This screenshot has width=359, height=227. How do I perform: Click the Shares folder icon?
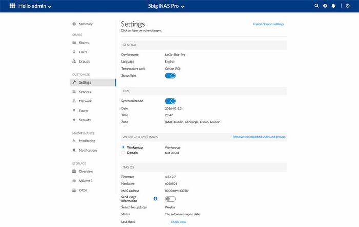point(74,43)
